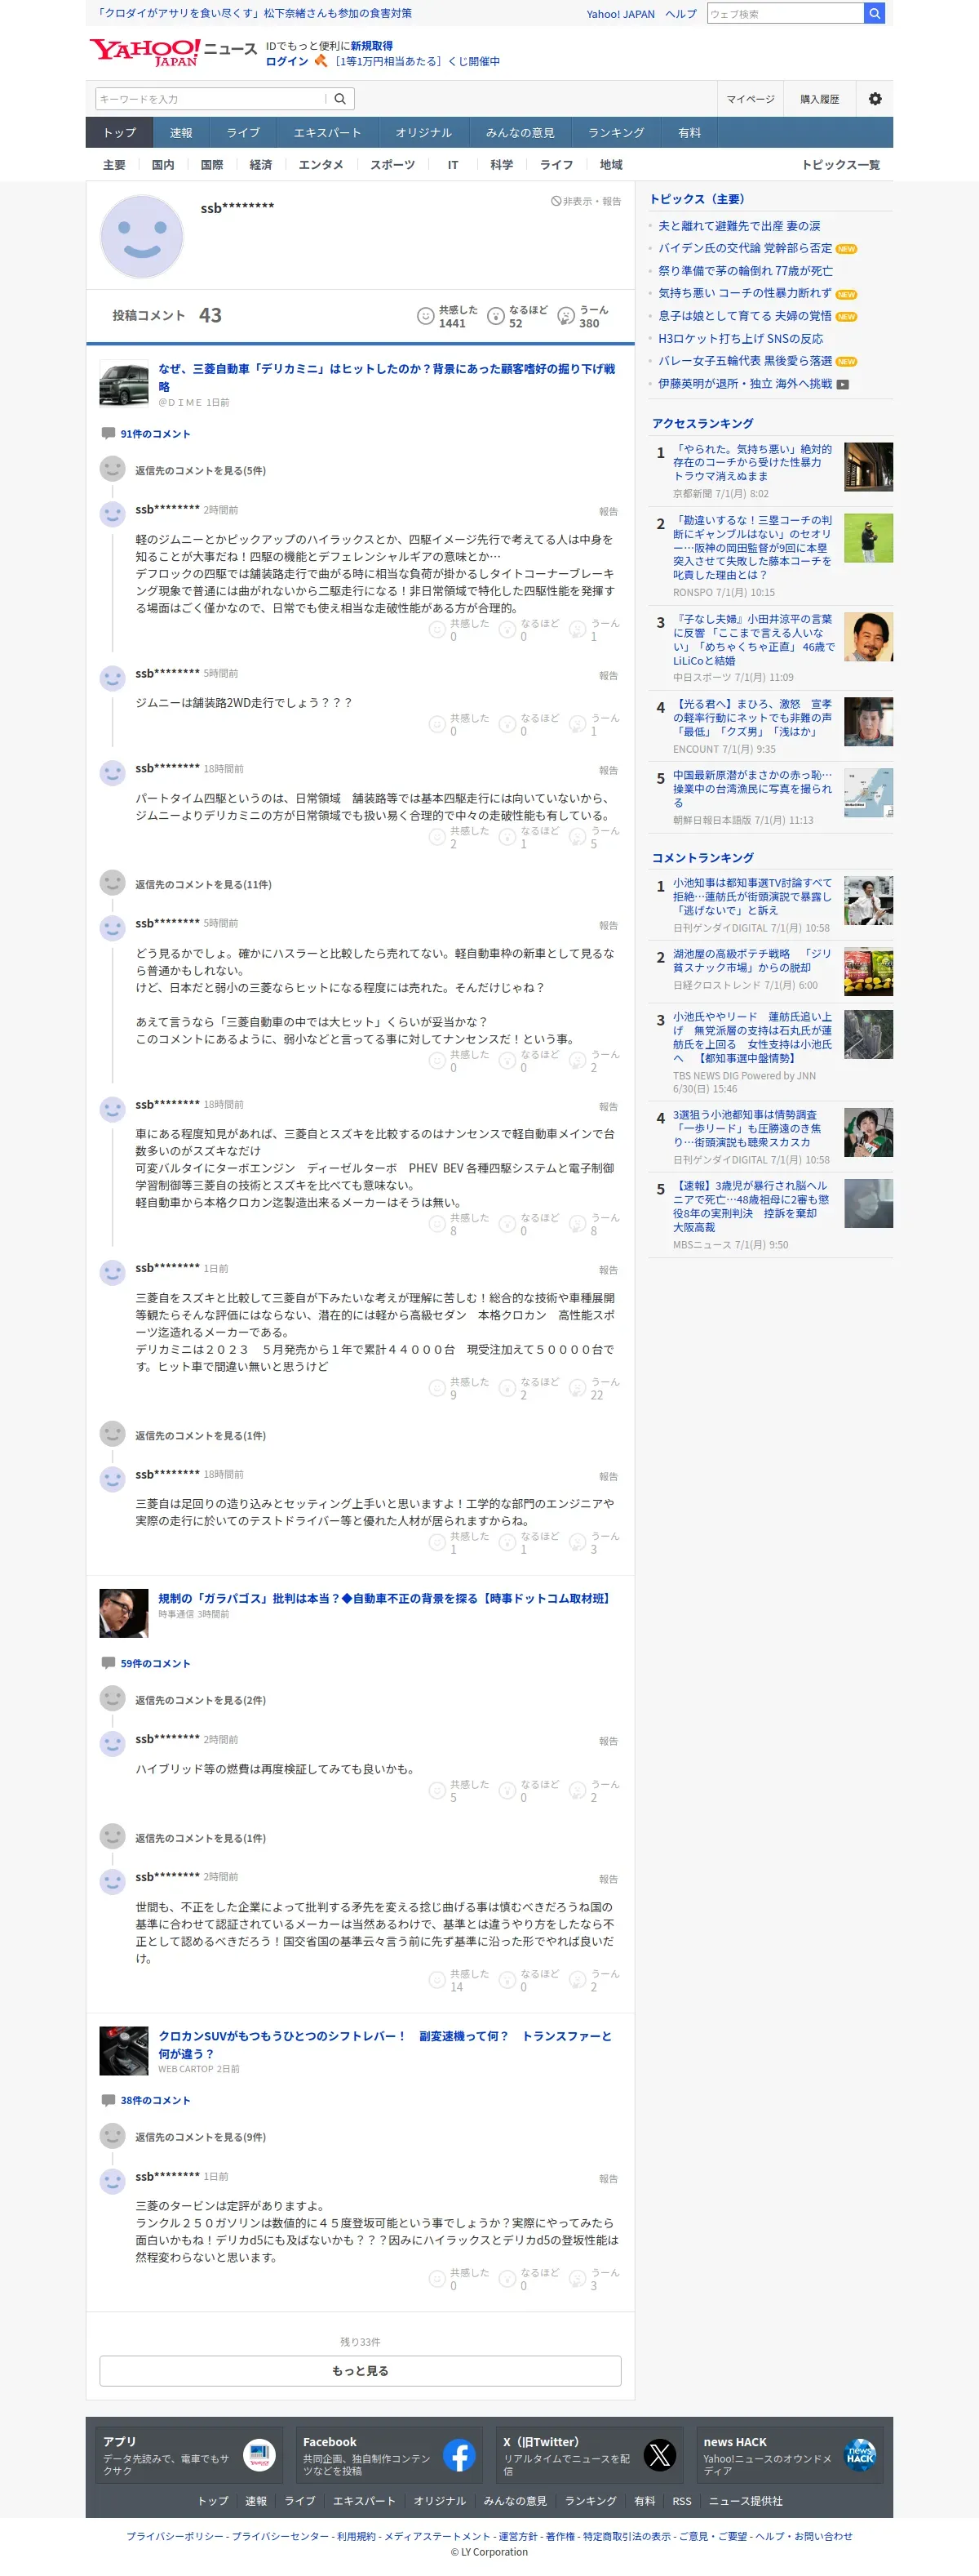The width and height of the screenshot is (979, 2576).
Task: Select the ランキング tab in navigation bar
Action: click(615, 132)
